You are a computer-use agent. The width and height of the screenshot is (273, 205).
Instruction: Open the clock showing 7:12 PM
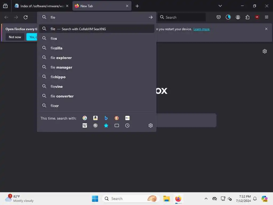243,199
